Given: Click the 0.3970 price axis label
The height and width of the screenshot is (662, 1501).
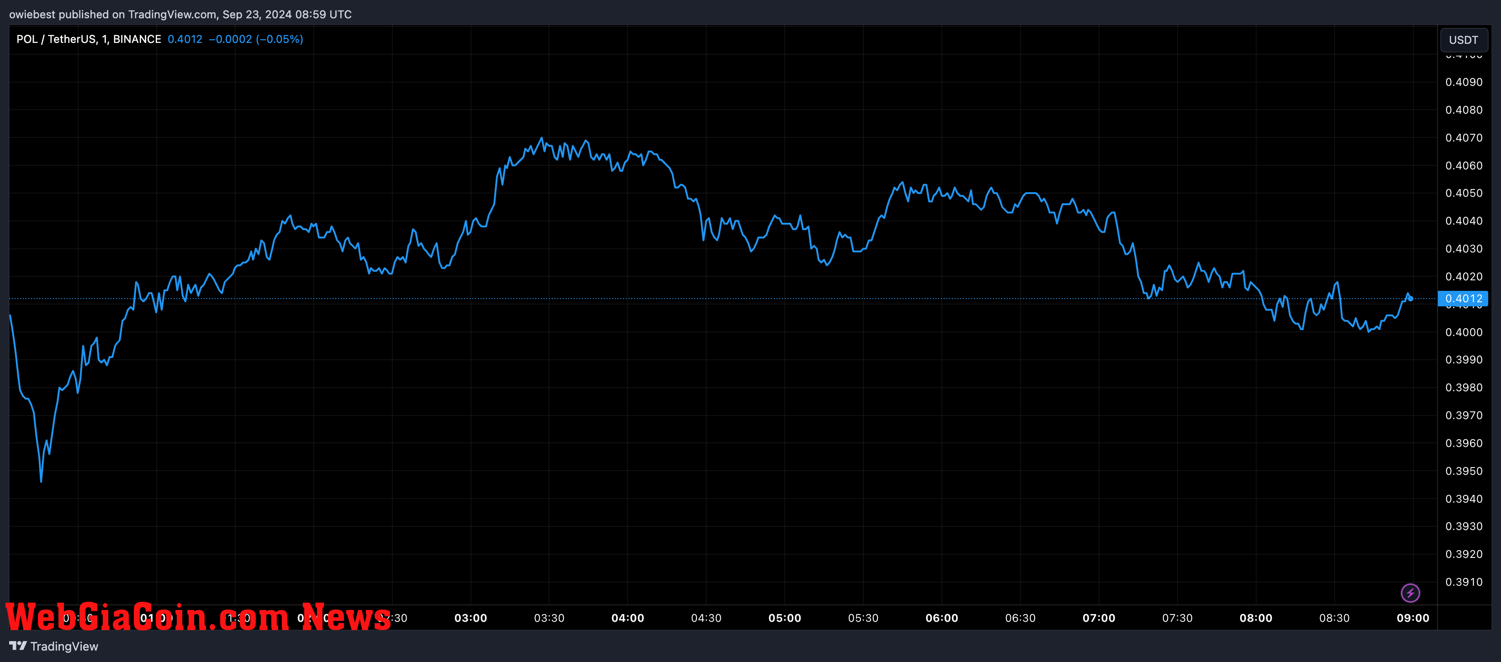Looking at the screenshot, I should pyautogui.click(x=1464, y=415).
